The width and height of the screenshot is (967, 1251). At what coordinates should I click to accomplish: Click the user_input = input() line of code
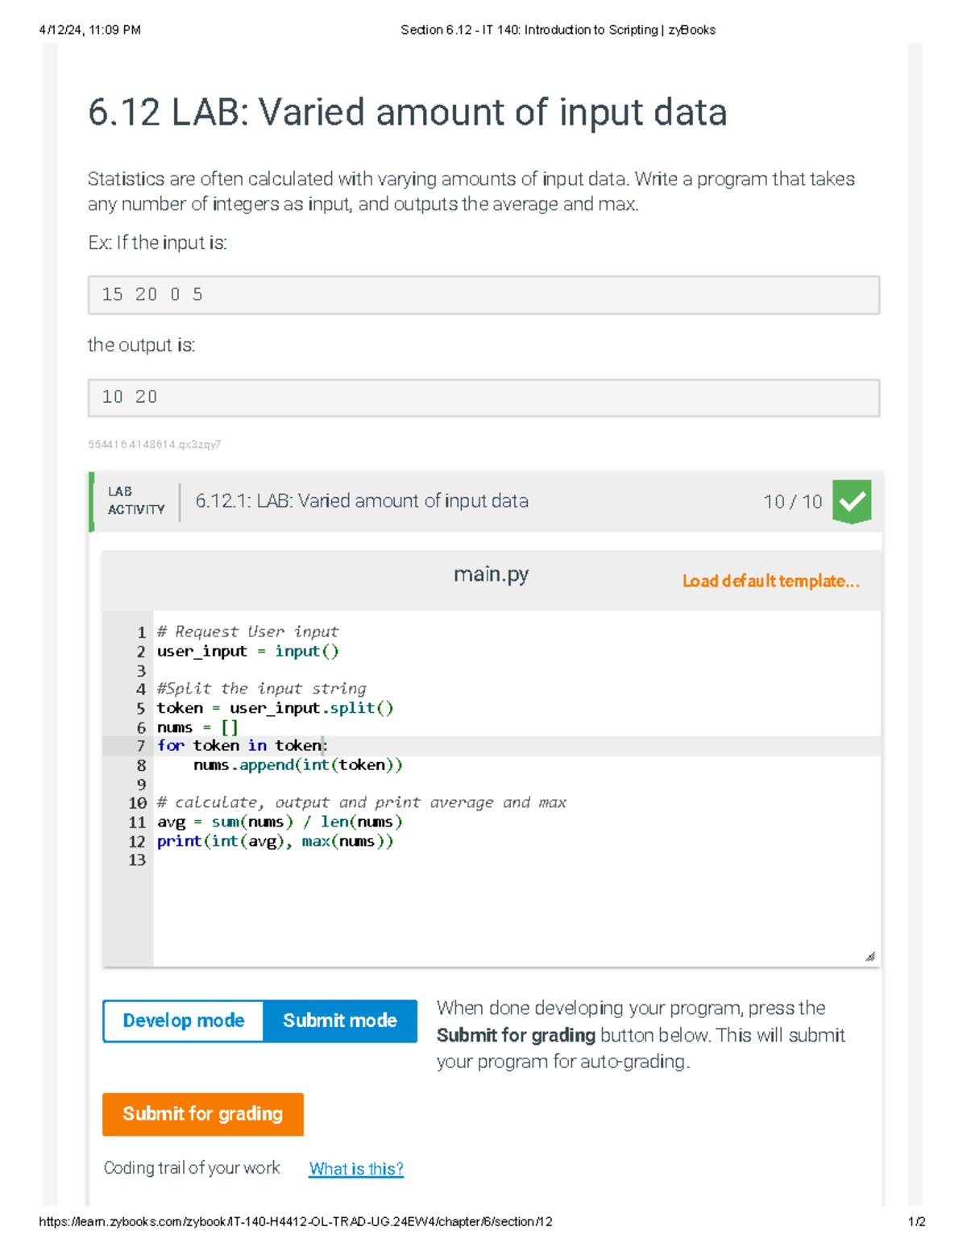click(248, 651)
